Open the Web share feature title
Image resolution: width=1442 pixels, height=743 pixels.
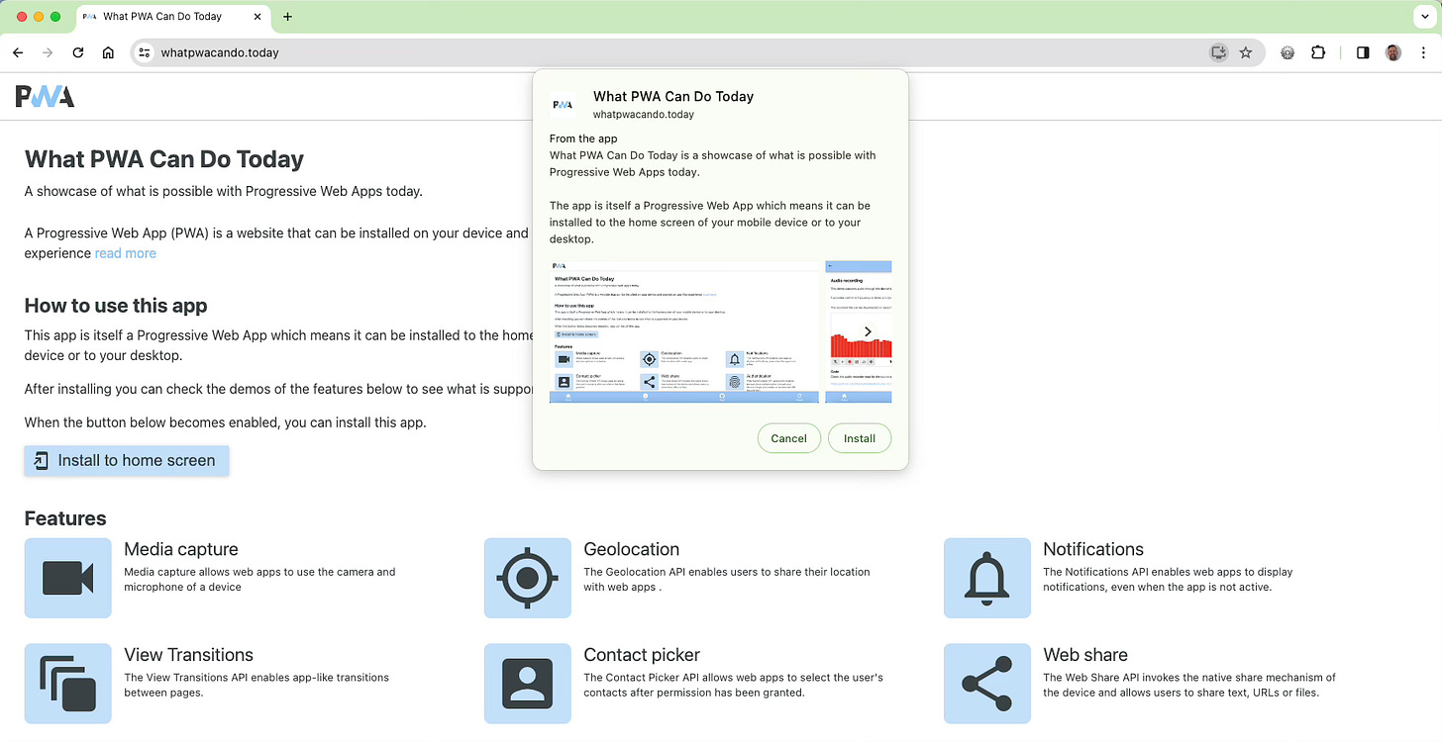[x=1085, y=655]
